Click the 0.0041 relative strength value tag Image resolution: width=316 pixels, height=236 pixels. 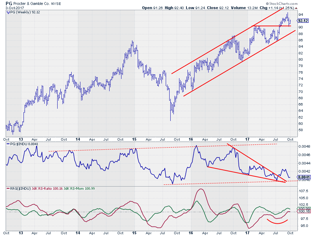303,177
